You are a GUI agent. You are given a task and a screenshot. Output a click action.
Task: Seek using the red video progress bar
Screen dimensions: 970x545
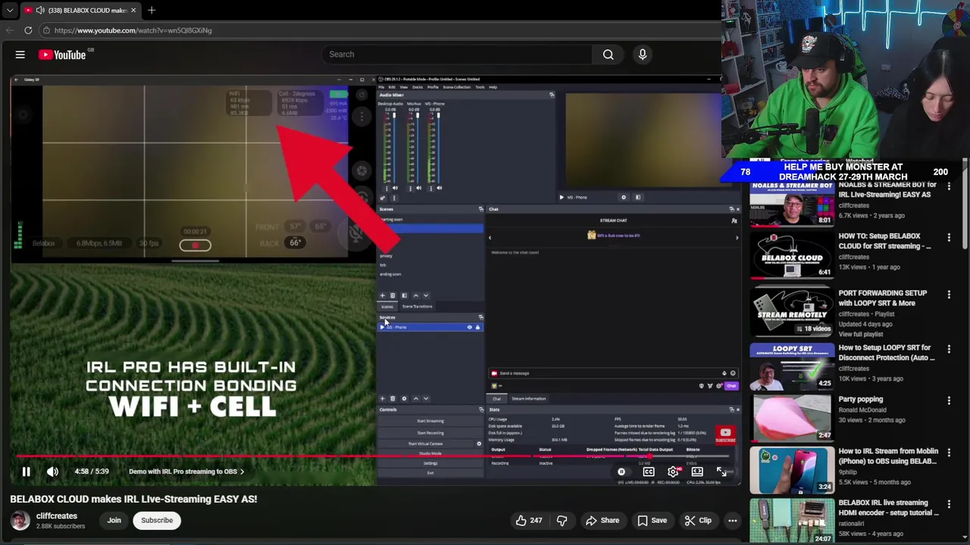pyautogui.click(x=371, y=456)
